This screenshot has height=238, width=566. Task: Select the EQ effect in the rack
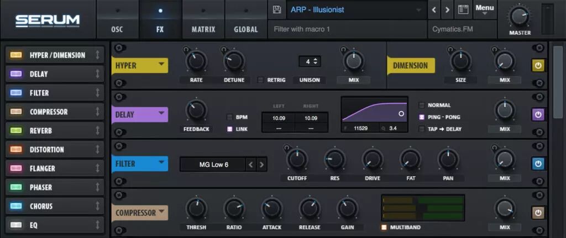[55, 225]
